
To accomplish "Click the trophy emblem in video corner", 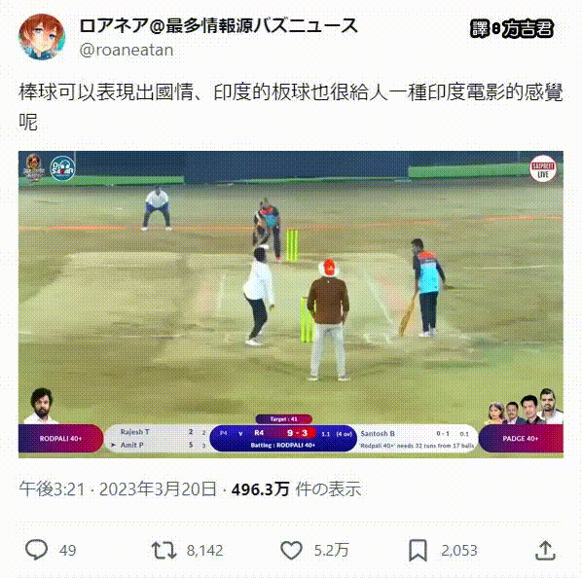I will [34, 167].
